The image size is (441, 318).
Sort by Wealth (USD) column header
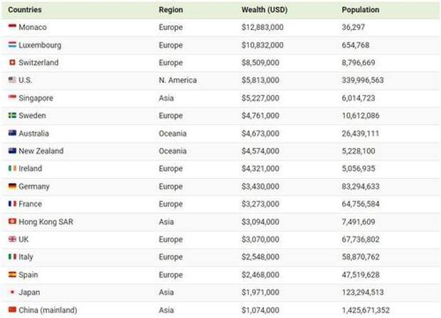[265, 9]
